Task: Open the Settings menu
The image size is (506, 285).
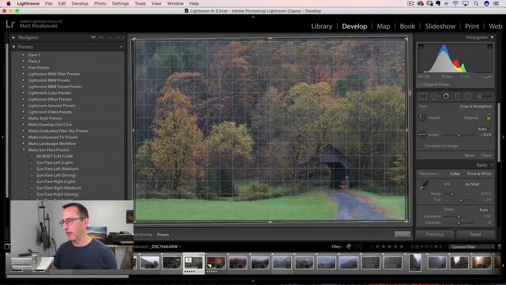Action: [120, 3]
